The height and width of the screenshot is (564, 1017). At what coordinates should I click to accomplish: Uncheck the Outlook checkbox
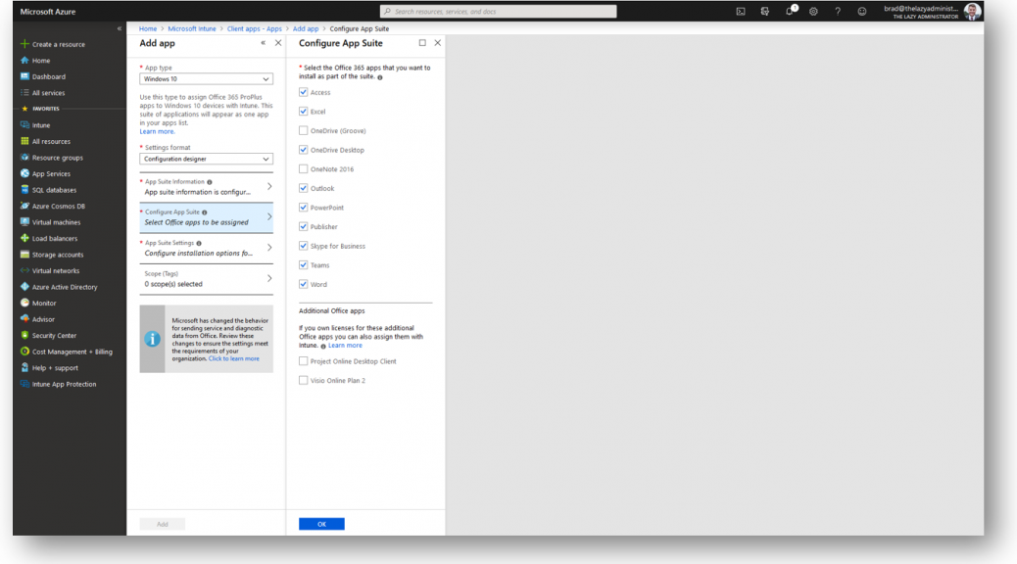pos(303,188)
